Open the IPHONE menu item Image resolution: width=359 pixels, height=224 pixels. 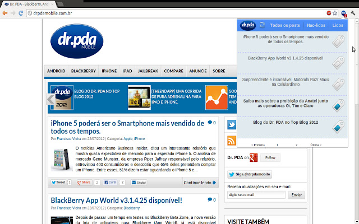109,71
